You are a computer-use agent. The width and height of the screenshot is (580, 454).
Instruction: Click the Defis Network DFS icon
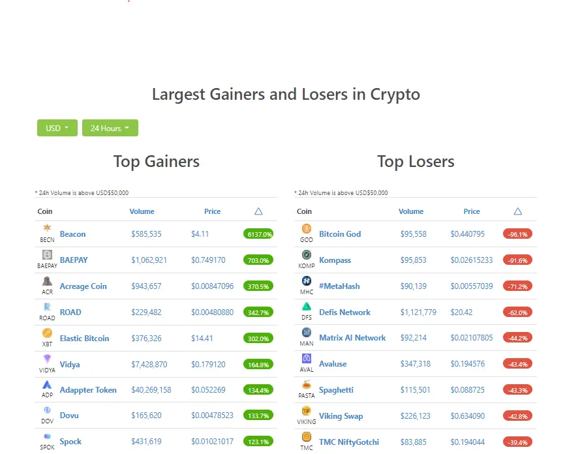[x=306, y=307]
